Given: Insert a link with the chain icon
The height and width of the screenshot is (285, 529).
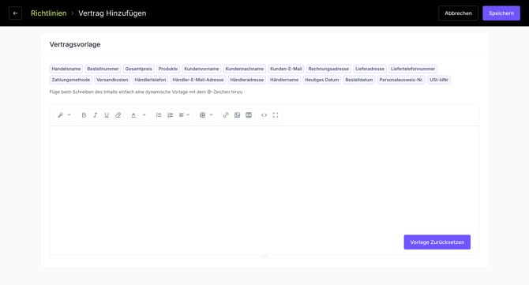Looking at the screenshot, I should click(x=226, y=115).
